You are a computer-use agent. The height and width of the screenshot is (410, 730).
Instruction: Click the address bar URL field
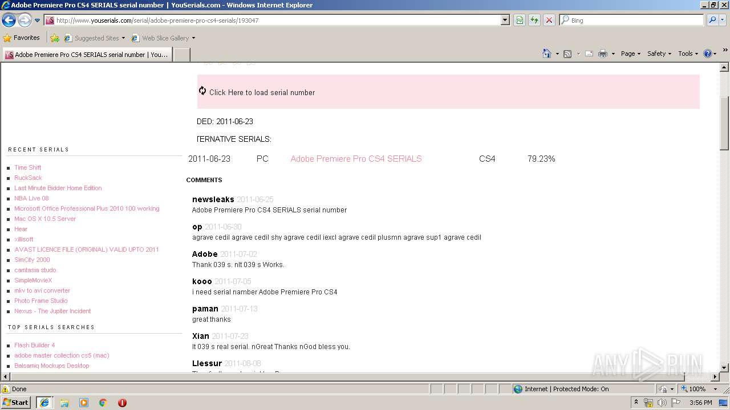click(277, 20)
